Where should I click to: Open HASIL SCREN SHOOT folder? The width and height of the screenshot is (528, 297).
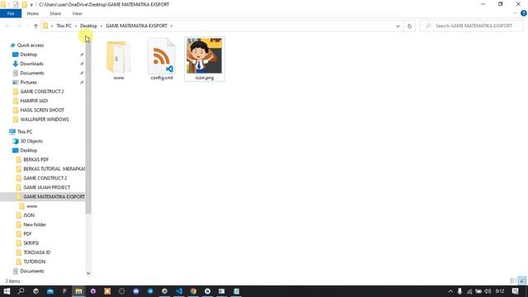click(42, 110)
